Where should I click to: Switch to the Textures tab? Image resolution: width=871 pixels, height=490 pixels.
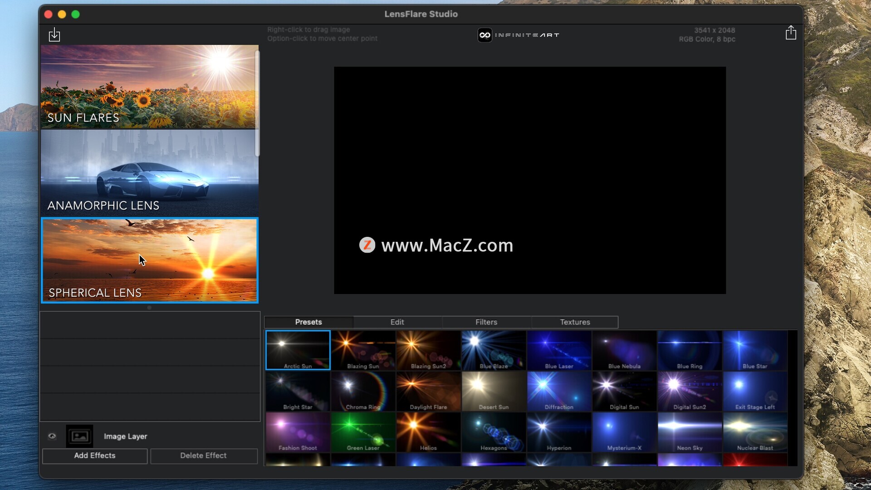coord(575,322)
